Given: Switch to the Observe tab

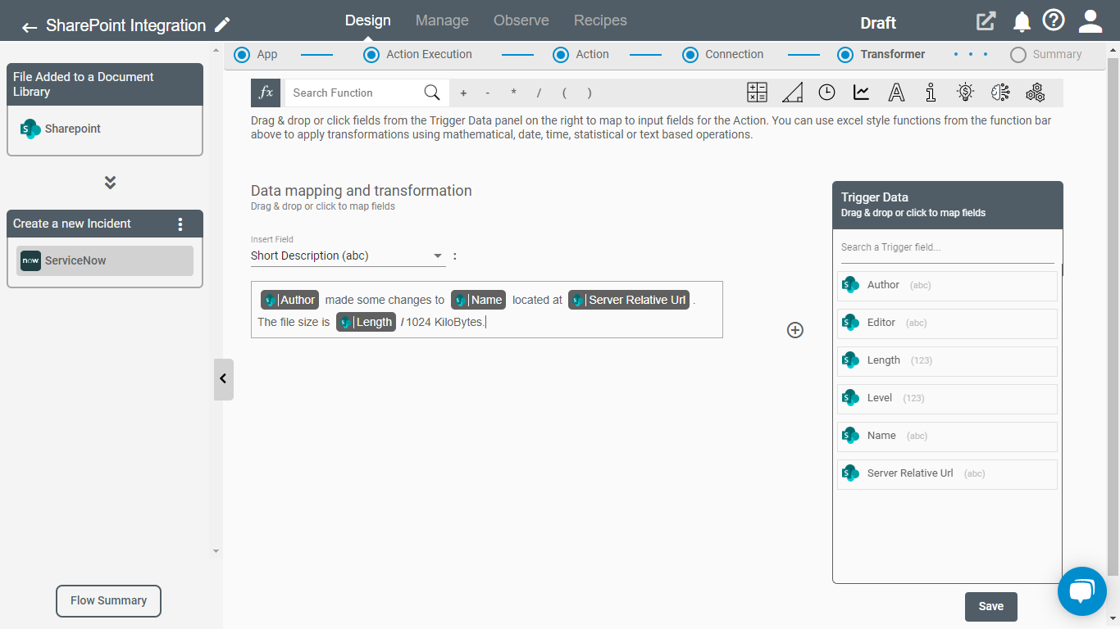Looking at the screenshot, I should click(521, 20).
